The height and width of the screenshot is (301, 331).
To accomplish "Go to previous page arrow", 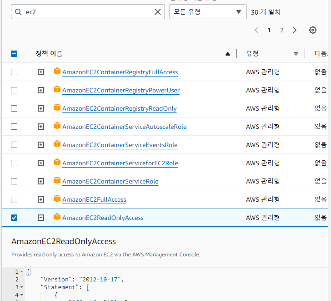I will [x=257, y=30].
